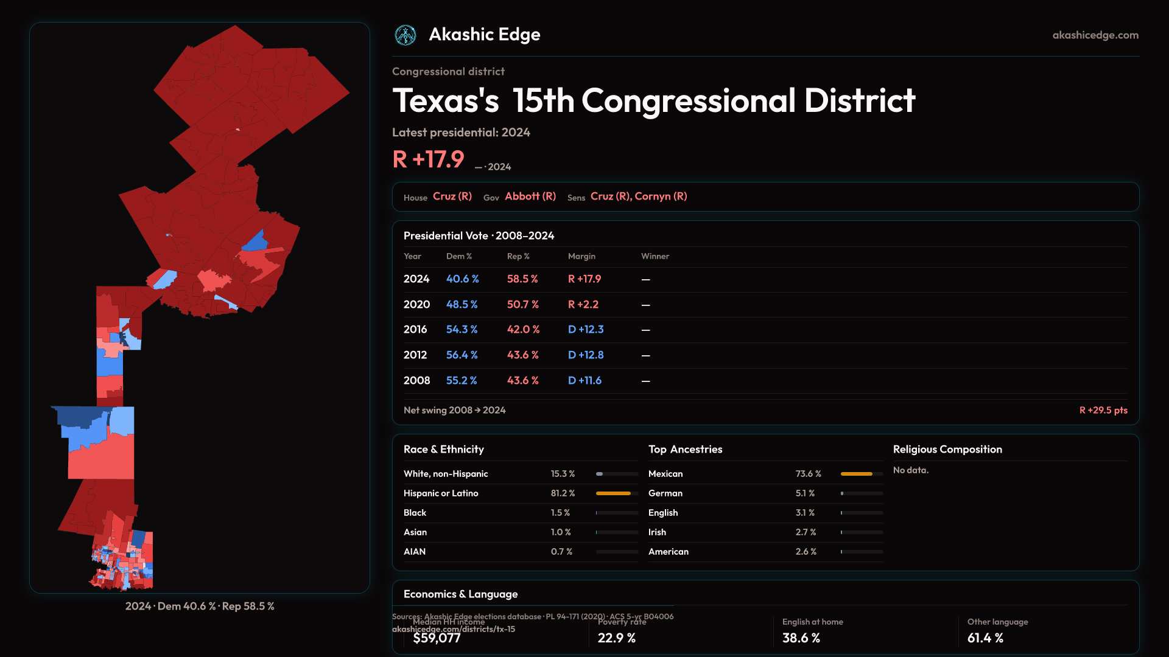1169x657 pixels.
Task: Click the Akashic Edge logo icon
Action: pos(405,35)
